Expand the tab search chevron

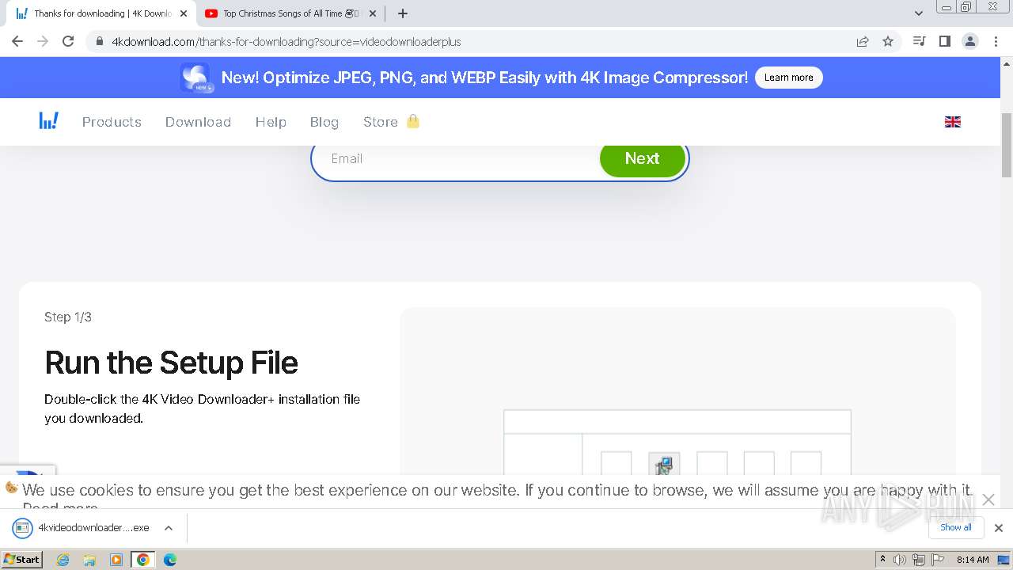click(918, 13)
